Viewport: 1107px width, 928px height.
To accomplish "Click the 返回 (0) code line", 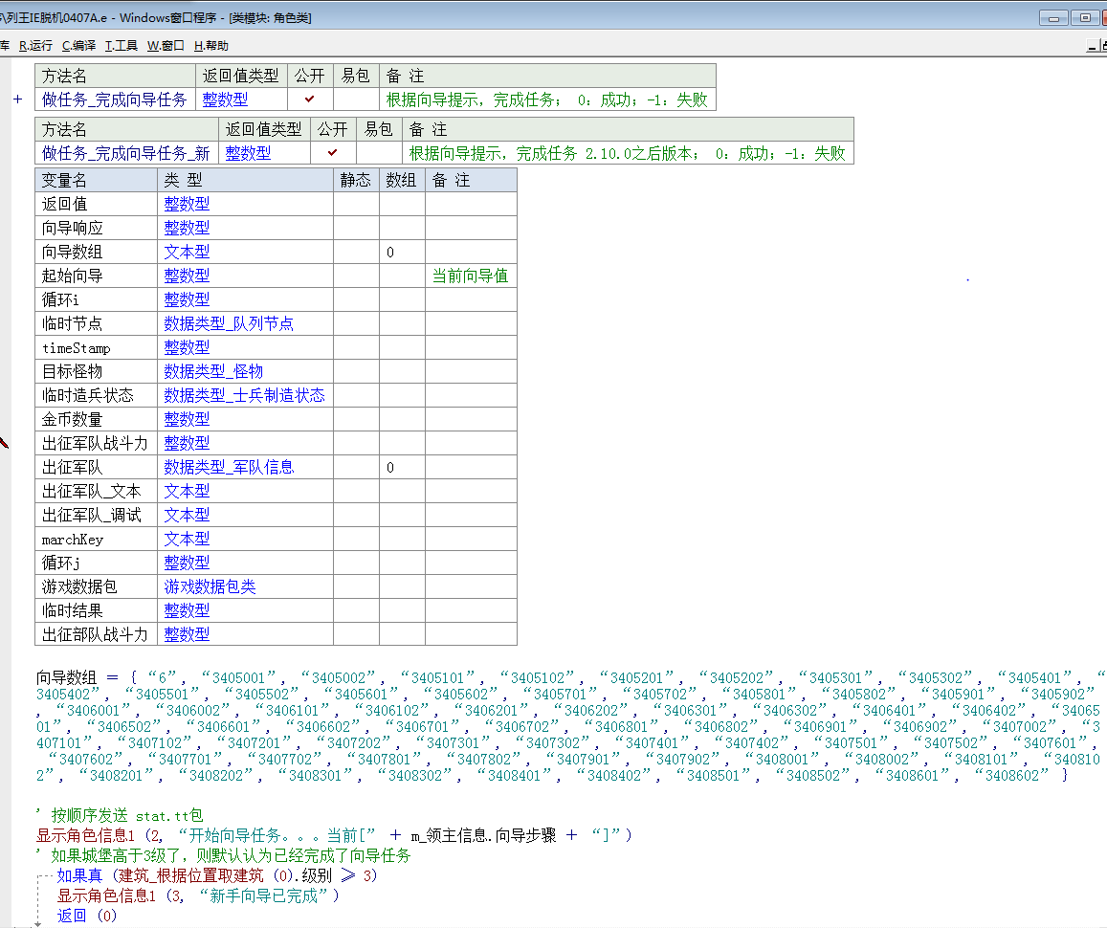I will [86, 916].
